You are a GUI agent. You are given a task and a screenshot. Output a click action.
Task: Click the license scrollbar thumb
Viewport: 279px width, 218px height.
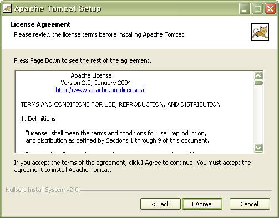[x=258, y=83]
